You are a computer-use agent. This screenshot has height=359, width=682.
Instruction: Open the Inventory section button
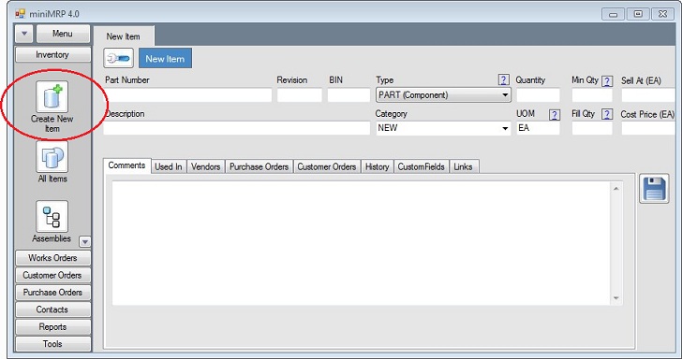[x=52, y=55]
